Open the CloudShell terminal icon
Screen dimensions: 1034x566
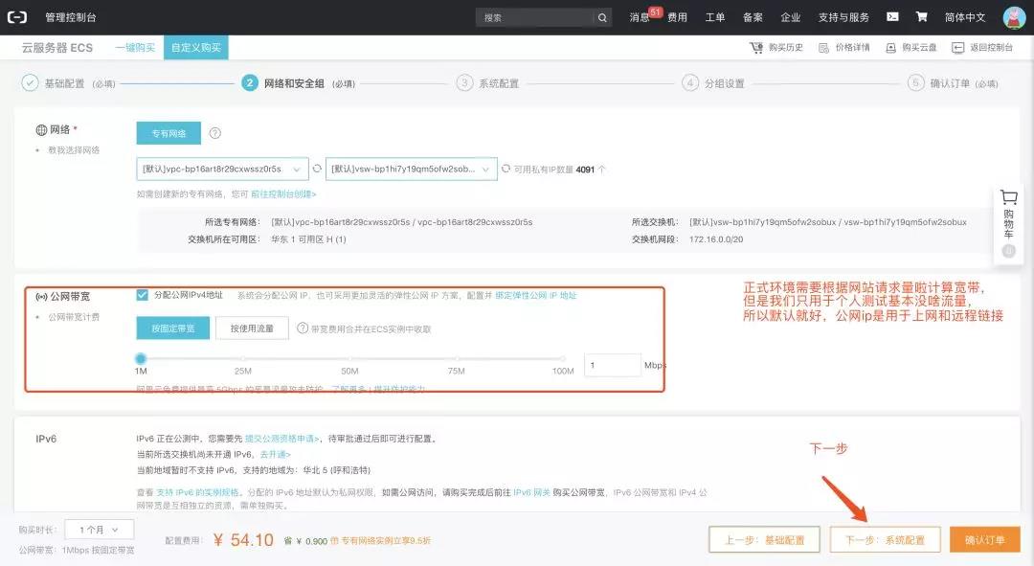891,16
